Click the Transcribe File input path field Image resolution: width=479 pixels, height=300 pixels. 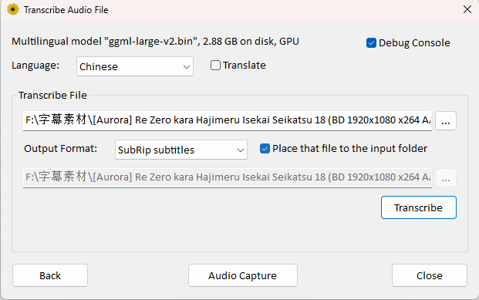coord(228,120)
